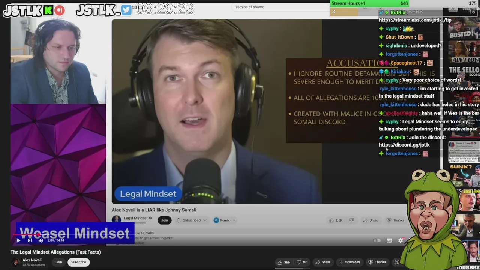Open the player settings gear icon

[x=400, y=240]
